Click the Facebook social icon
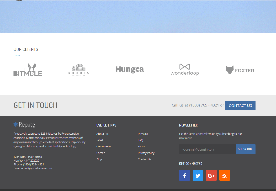Viewport: 276px width, 191px height. (184, 175)
